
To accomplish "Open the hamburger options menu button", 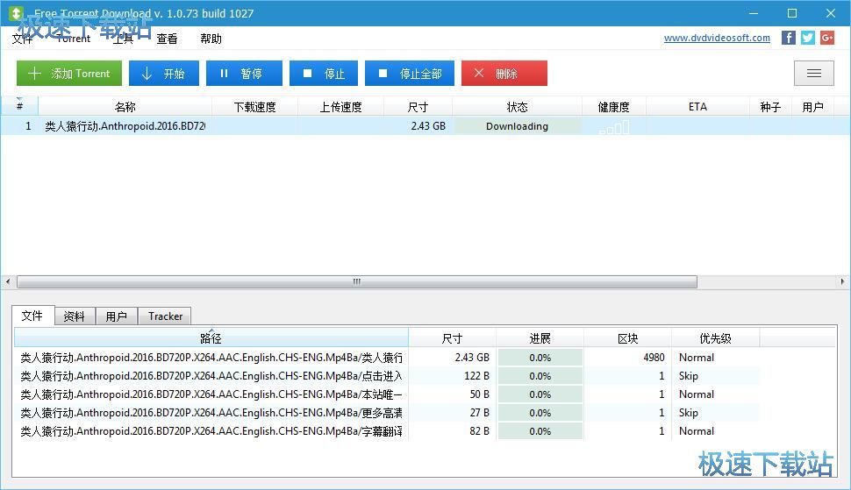I will point(813,73).
